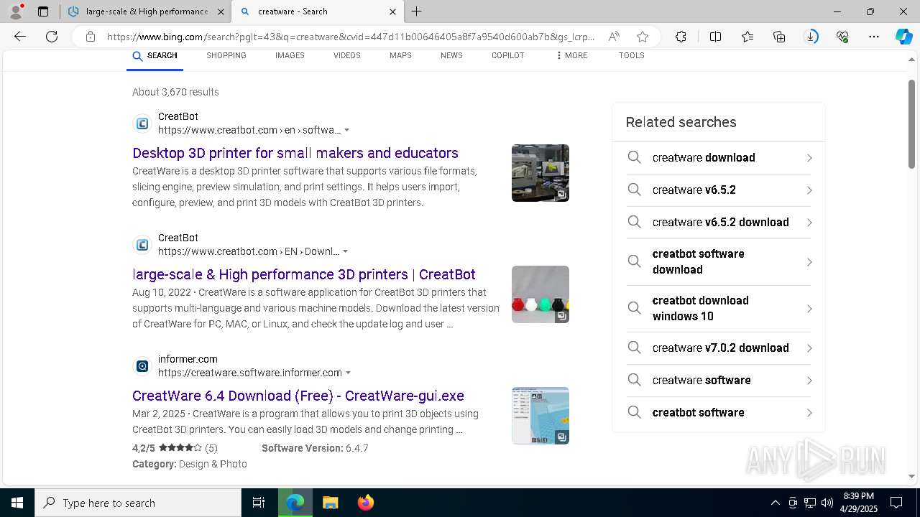Open the TOOLS search option
The image size is (920, 517).
(632, 56)
